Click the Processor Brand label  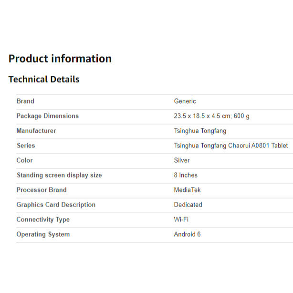[42, 190]
